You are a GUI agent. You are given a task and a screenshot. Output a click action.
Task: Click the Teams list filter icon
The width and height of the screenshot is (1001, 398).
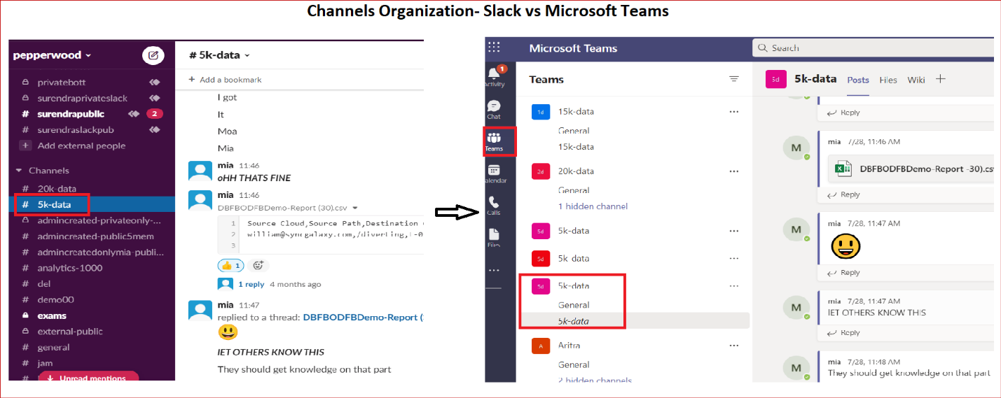pyautogui.click(x=734, y=79)
